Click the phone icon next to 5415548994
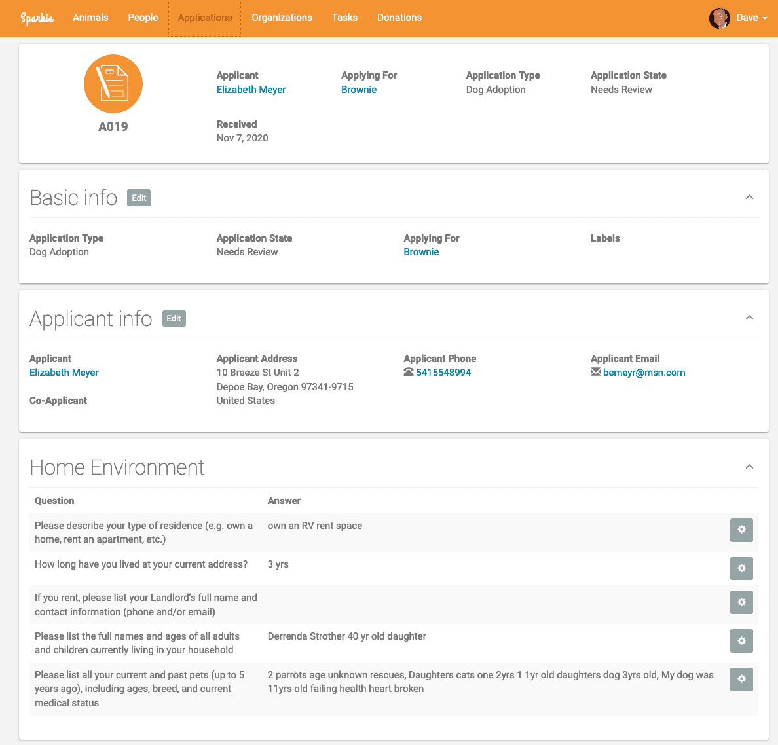The height and width of the screenshot is (745, 778). click(x=409, y=372)
